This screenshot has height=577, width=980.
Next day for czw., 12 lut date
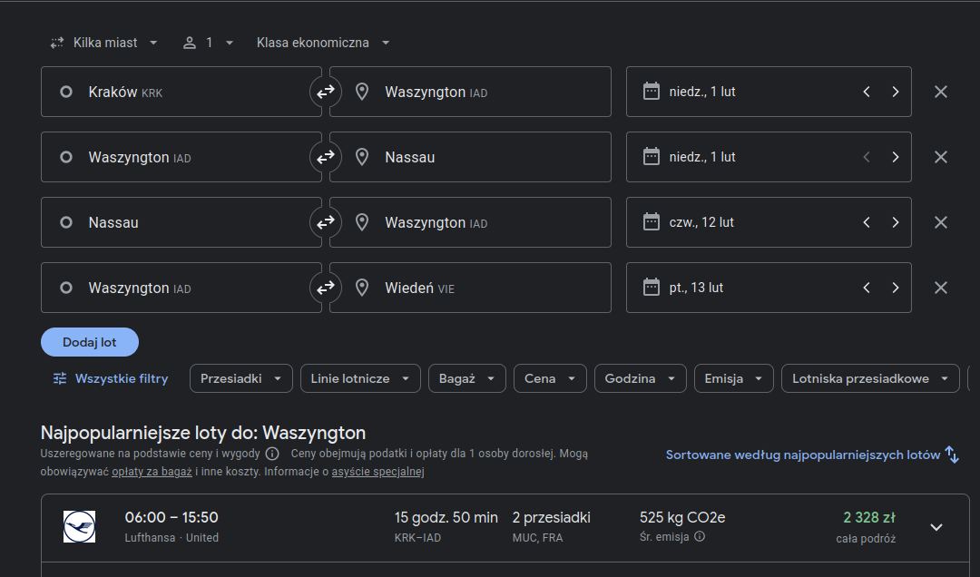pos(896,222)
